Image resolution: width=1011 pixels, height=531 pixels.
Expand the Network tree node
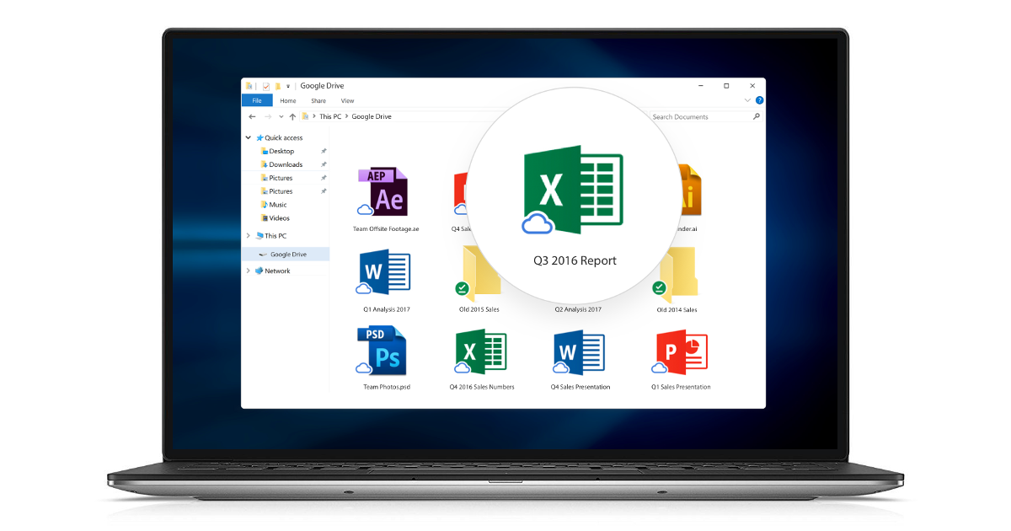248,271
